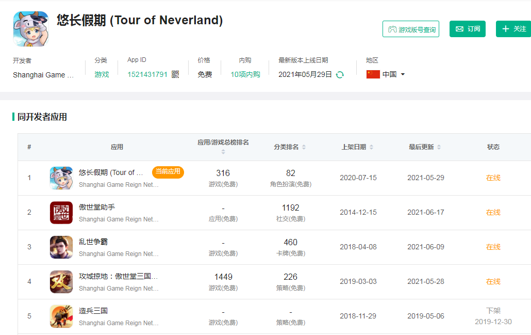This screenshot has width=531, height=335.
Task: Click the release date 2014-12-15
Action: pos(358,212)
